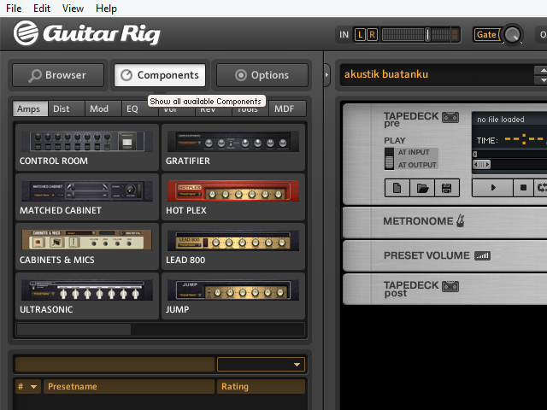The height and width of the screenshot is (410, 547).
Task: Toggle loop button in Tapedeck pre
Action: (541, 188)
